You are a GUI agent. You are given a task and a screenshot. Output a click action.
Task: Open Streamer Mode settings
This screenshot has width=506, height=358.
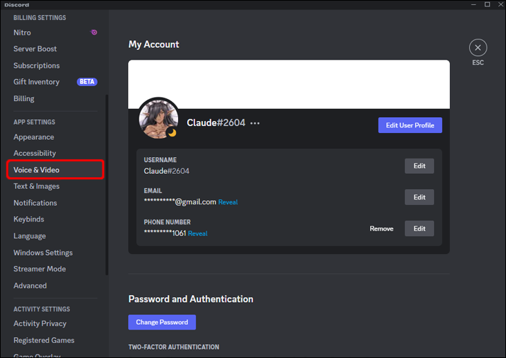(x=40, y=269)
